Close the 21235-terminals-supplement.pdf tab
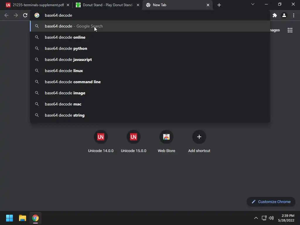The height and width of the screenshot is (225, 300). point(68,5)
